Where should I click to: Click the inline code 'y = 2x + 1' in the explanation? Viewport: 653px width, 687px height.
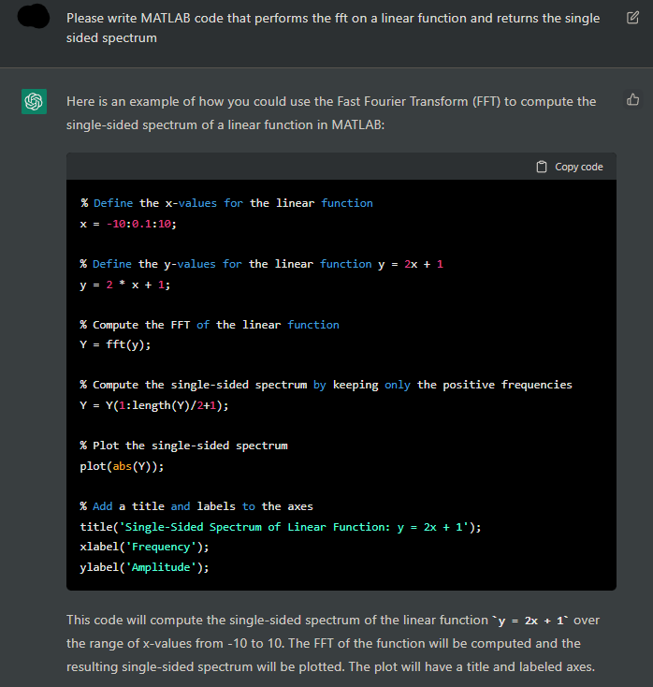click(530, 621)
